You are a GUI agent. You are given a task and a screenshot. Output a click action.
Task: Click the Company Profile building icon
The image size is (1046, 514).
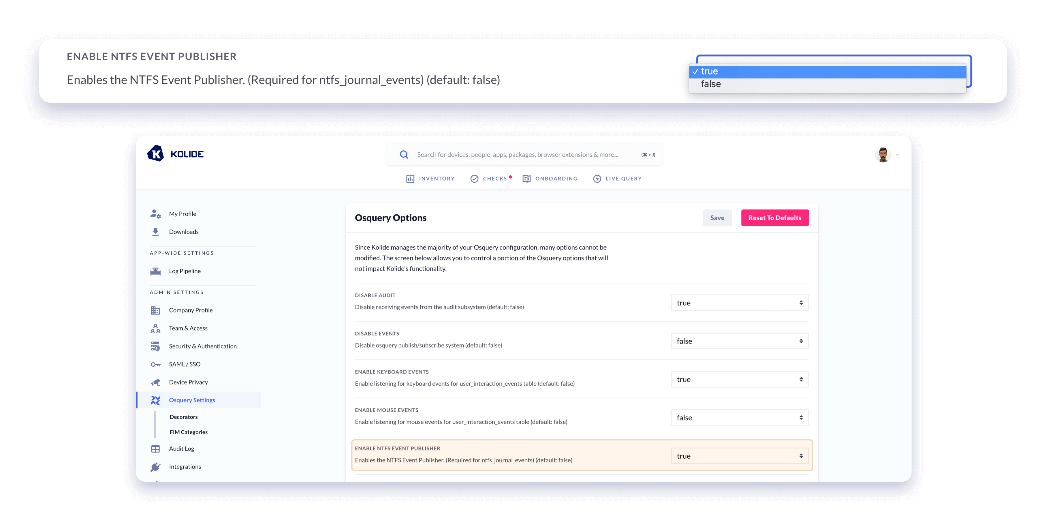click(155, 310)
